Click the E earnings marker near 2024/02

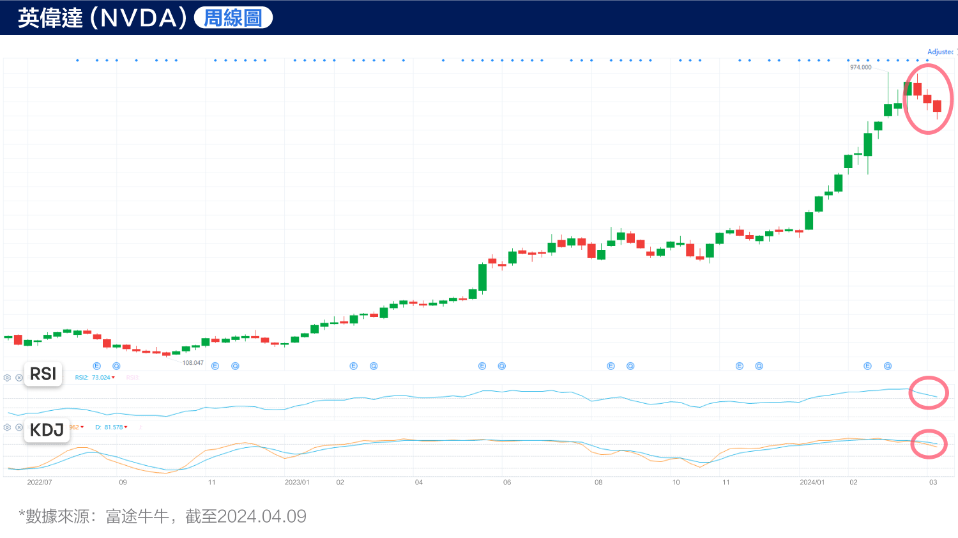[x=869, y=365]
